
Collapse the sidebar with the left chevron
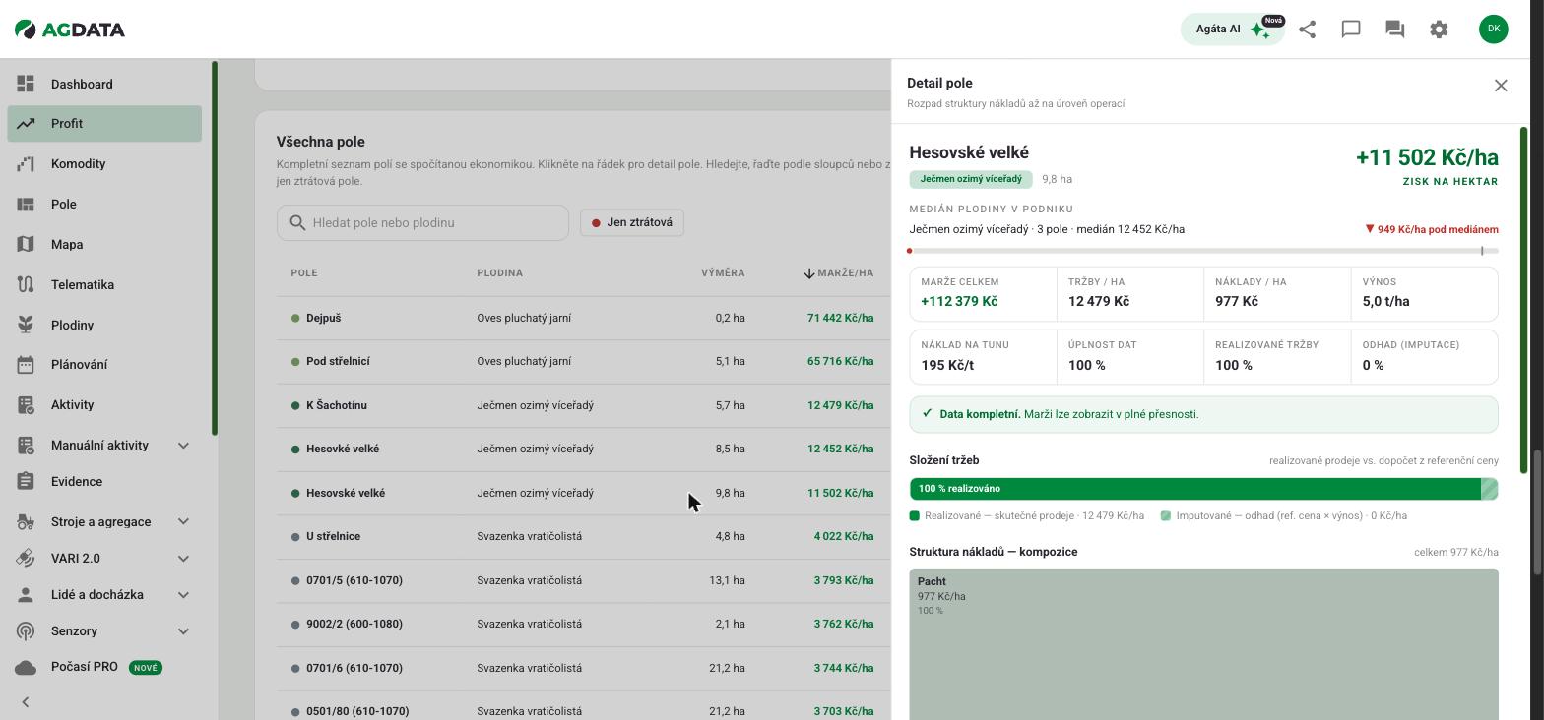point(26,702)
